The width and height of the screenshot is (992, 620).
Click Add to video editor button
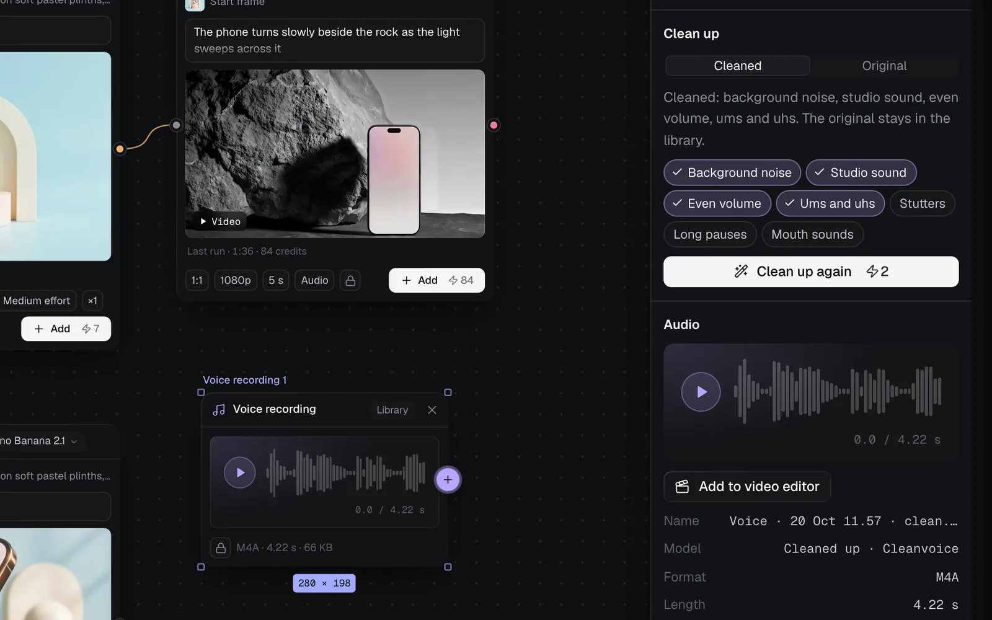point(747,487)
